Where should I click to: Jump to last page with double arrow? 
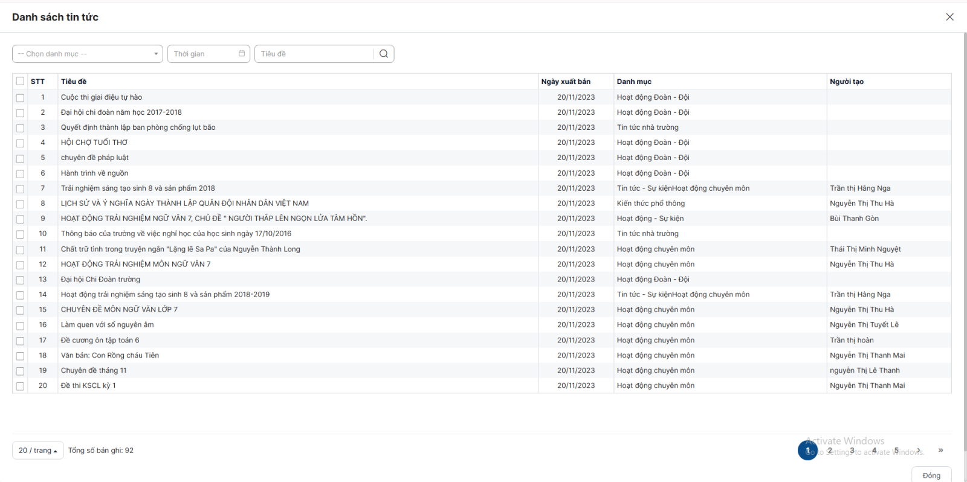(x=940, y=451)
